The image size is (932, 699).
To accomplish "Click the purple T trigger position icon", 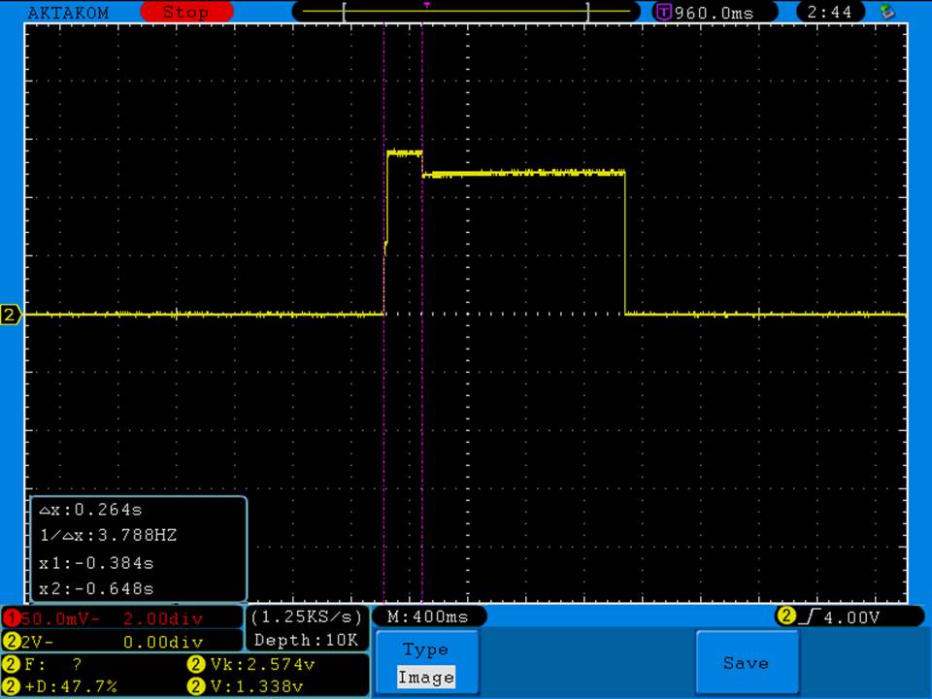I will pos(664,13).
